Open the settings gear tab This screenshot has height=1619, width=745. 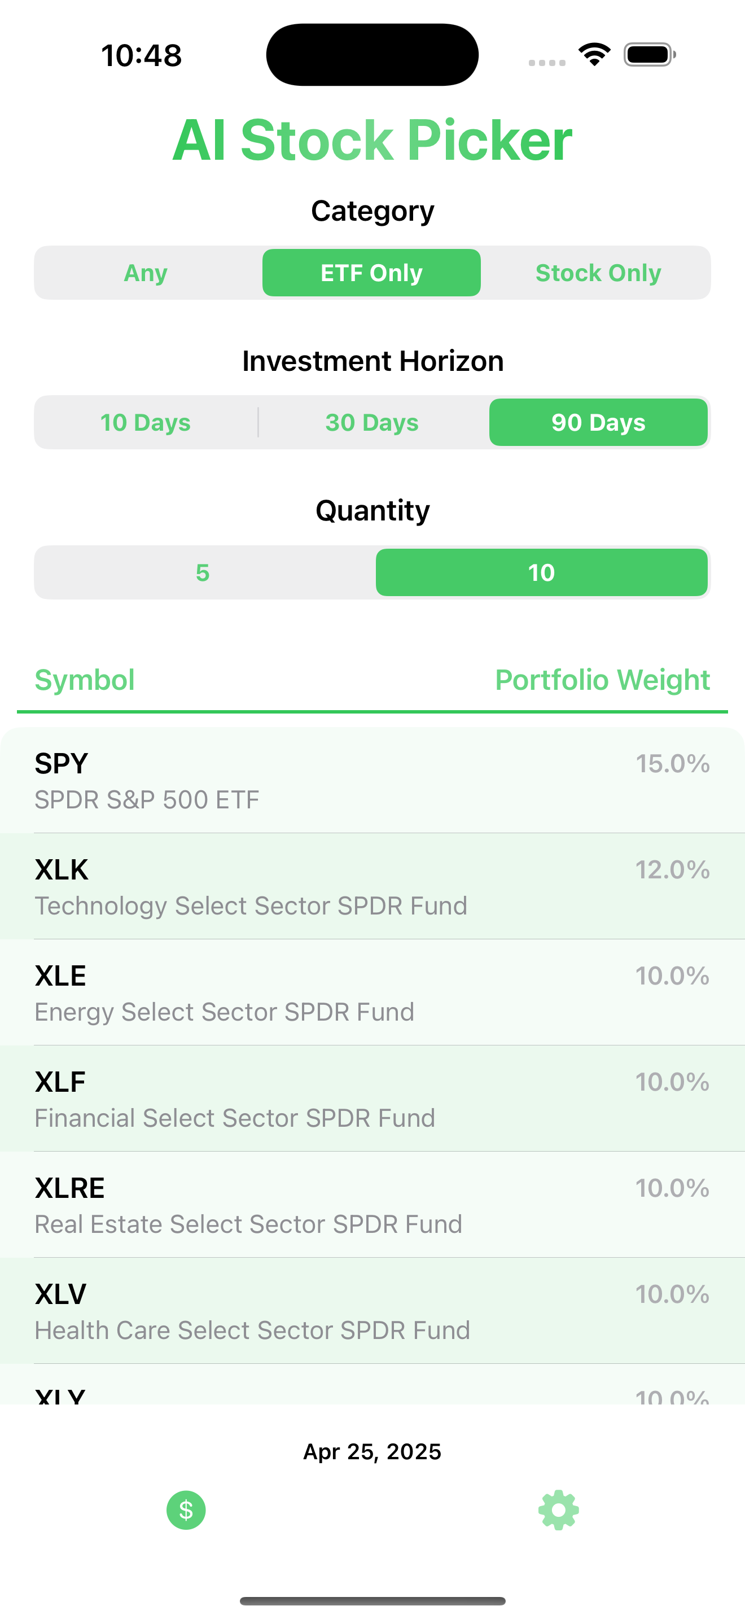(x=558, y=1509)
